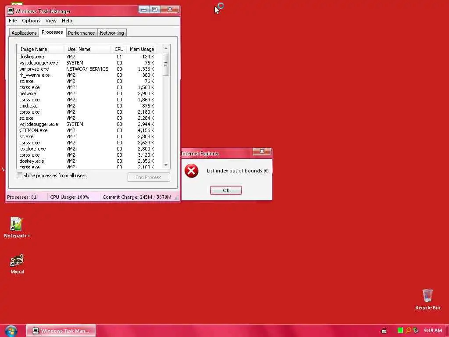Click the orange magnifier tray icon
This screenshot has width=449, height=337.
point(408,330)
